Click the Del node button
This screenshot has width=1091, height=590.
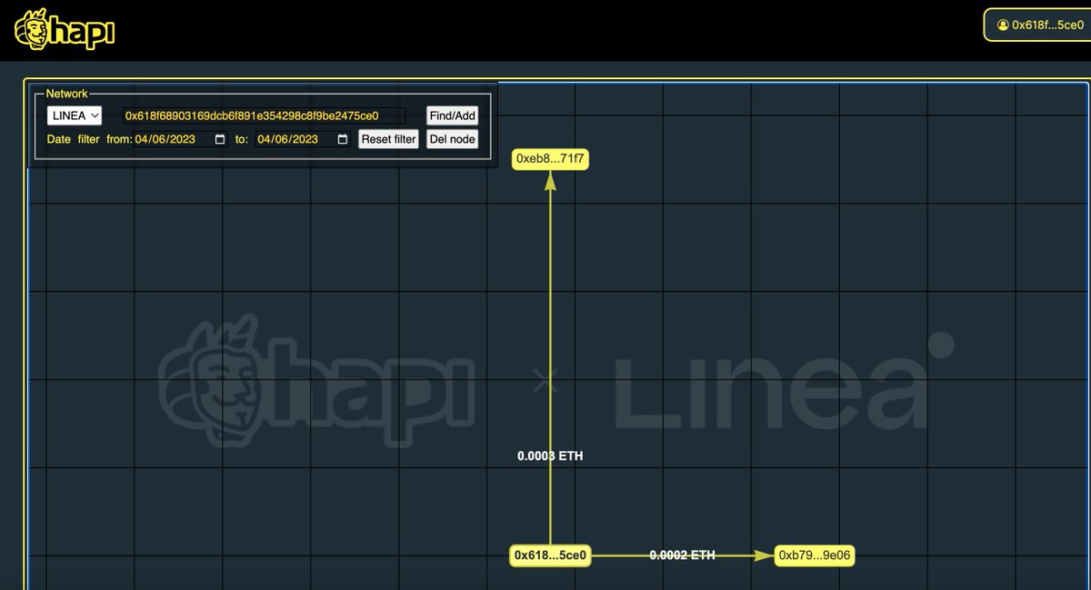point(452,139)
